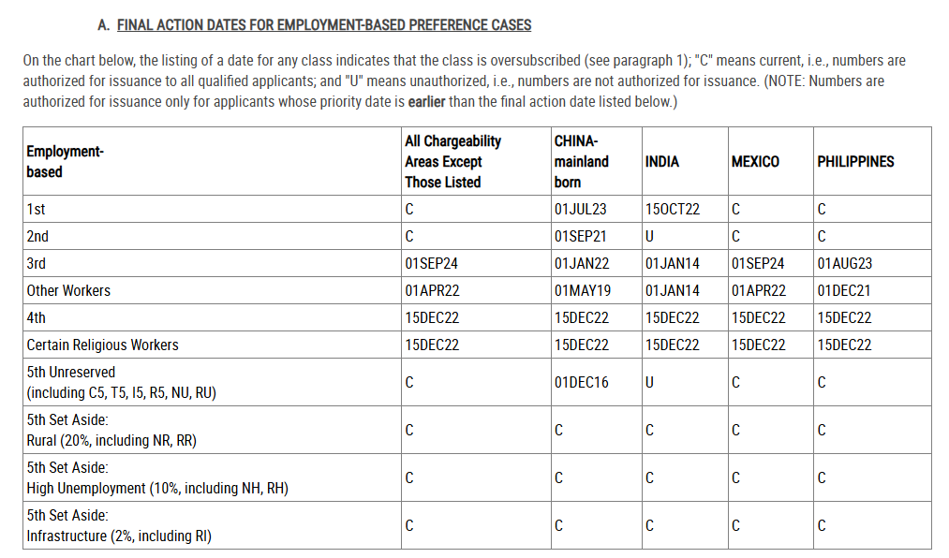Select the Employment-based column header cell
The width and height of the screenshot is (949, 558).
pos(212,161)
